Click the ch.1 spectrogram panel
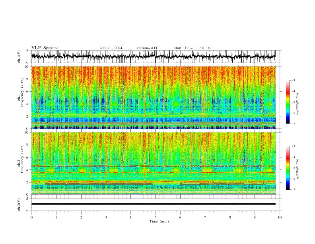The image size is (315, 244). point(153,97)
